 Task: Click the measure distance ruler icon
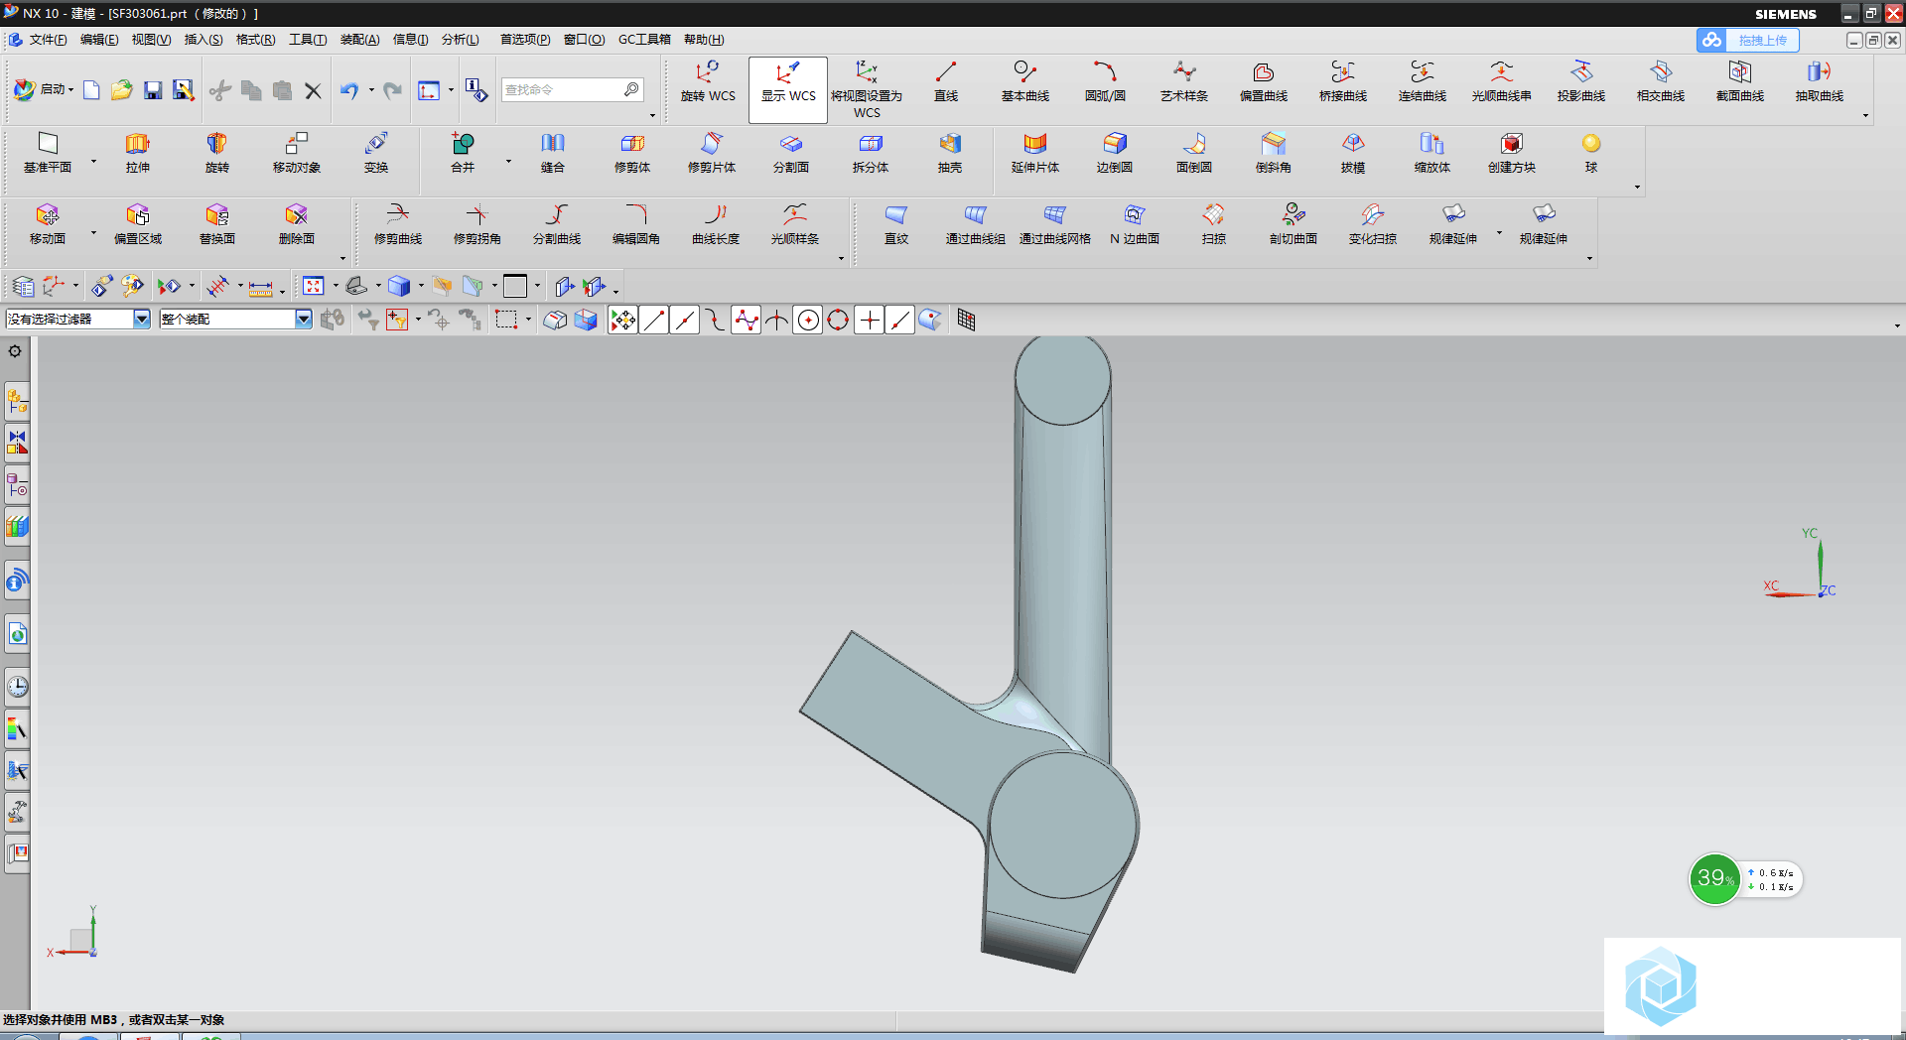click(x=260, y=288)
